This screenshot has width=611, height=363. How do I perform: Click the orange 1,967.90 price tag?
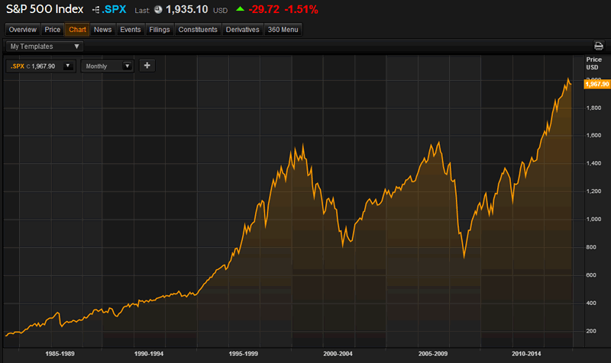coord(597,84)
